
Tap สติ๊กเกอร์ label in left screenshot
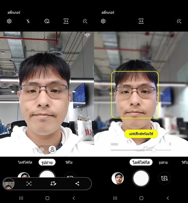(x=14, y=13)
